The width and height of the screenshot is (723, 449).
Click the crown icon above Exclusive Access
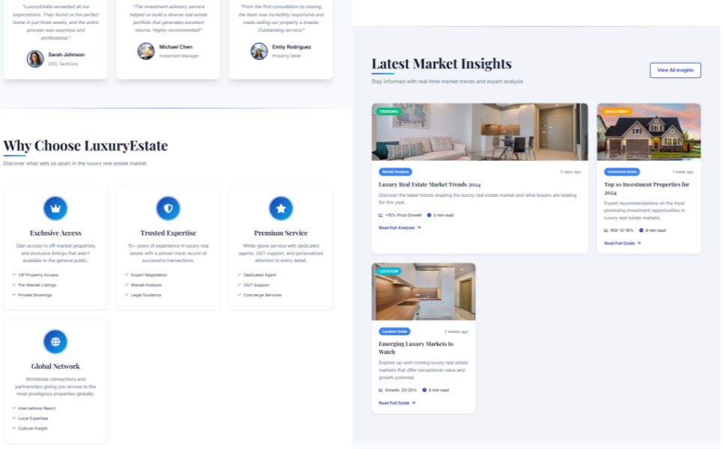point(55,208)
